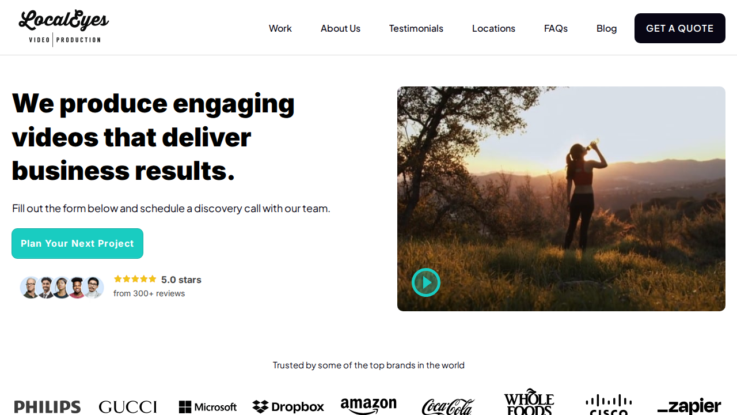Open the About Us page
The width and height of the screenshot is (737, 415).
[340, 28]
